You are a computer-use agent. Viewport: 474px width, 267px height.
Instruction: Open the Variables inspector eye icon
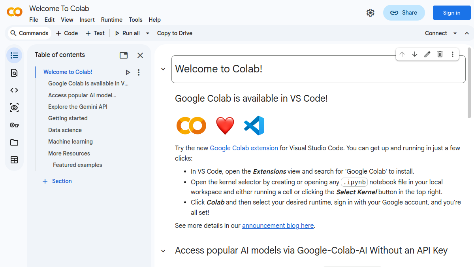click(x=14, y=108)
